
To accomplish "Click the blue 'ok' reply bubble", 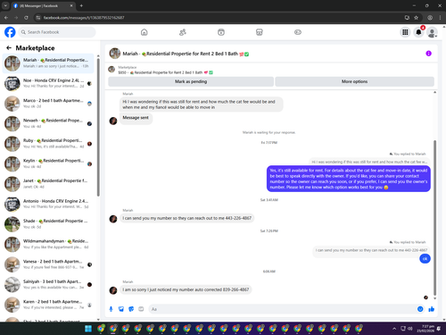I will point(425,259).
